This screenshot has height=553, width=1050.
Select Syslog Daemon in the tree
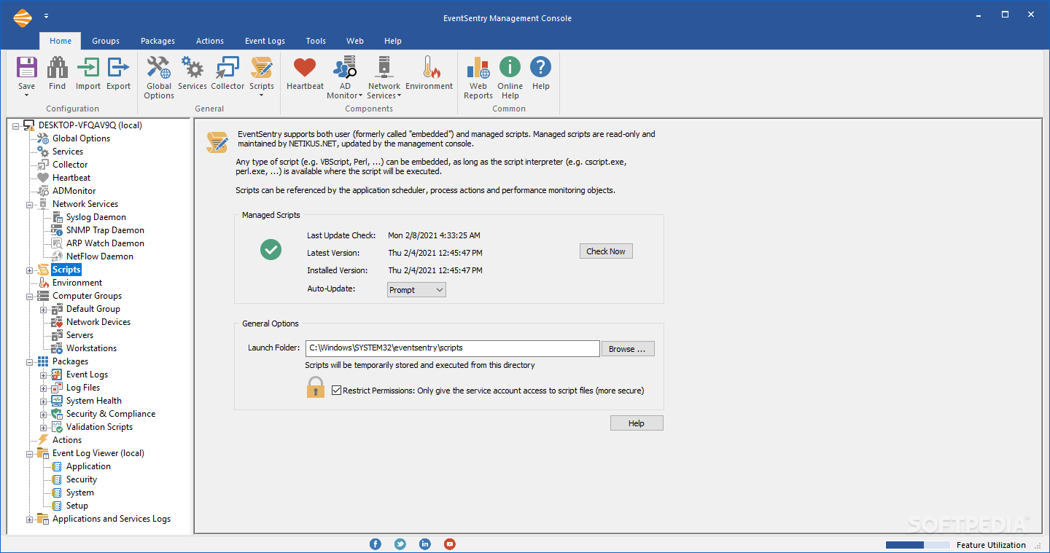[96, 217]
